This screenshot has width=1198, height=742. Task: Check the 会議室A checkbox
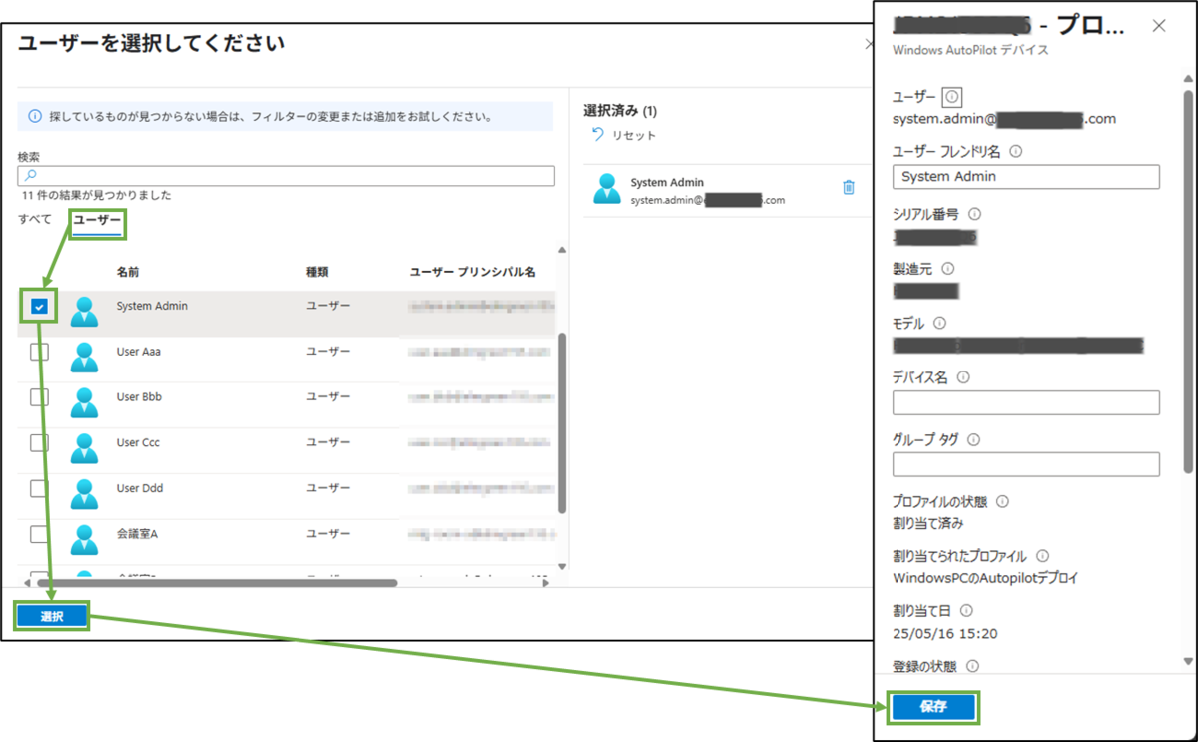coord(39,534)
